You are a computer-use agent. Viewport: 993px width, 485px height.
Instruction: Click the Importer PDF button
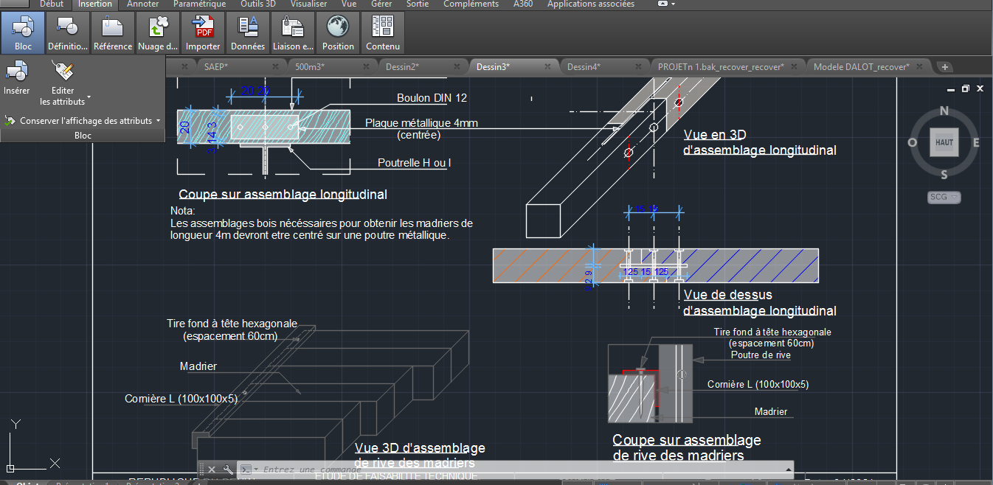click(203, 32)
